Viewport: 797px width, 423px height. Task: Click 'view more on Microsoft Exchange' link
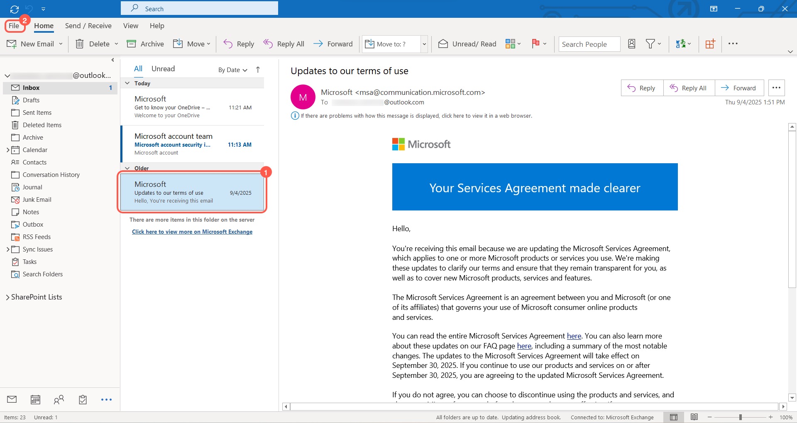[x=192, y=232]
